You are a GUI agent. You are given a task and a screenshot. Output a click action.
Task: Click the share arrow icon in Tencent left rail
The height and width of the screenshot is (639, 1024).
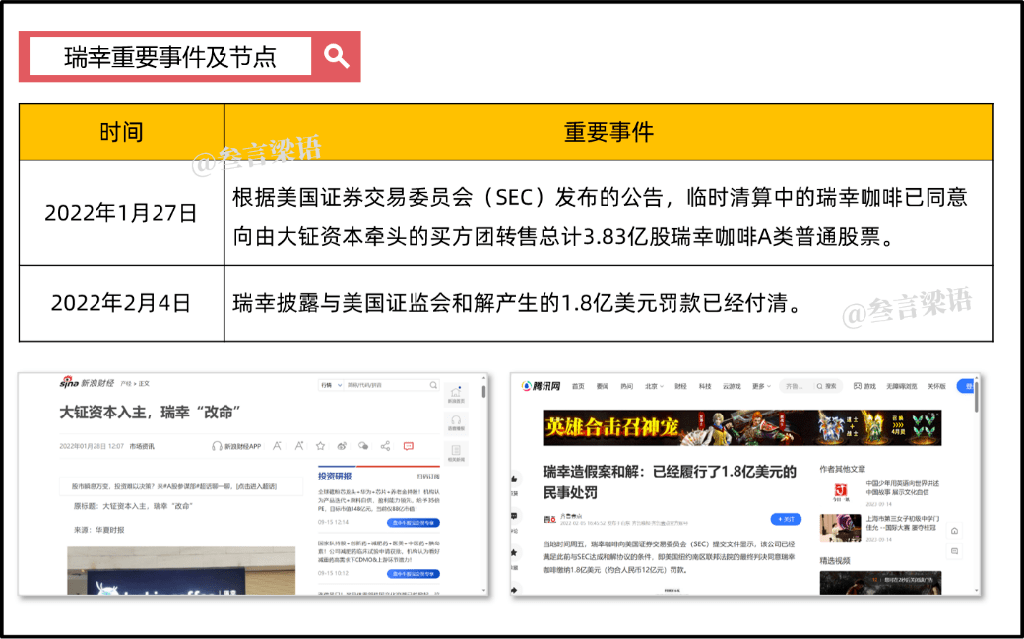(x=515, y=590)
